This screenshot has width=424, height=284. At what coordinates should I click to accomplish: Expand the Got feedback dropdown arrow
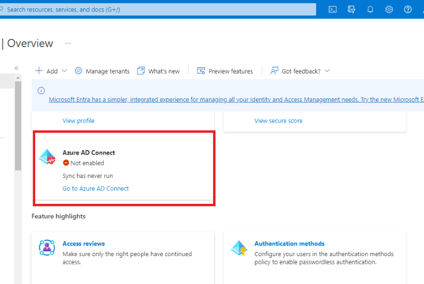327,71
